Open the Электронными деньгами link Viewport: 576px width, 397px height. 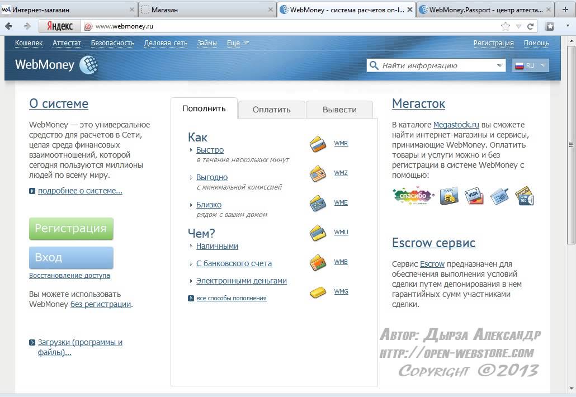pos(242,281)
